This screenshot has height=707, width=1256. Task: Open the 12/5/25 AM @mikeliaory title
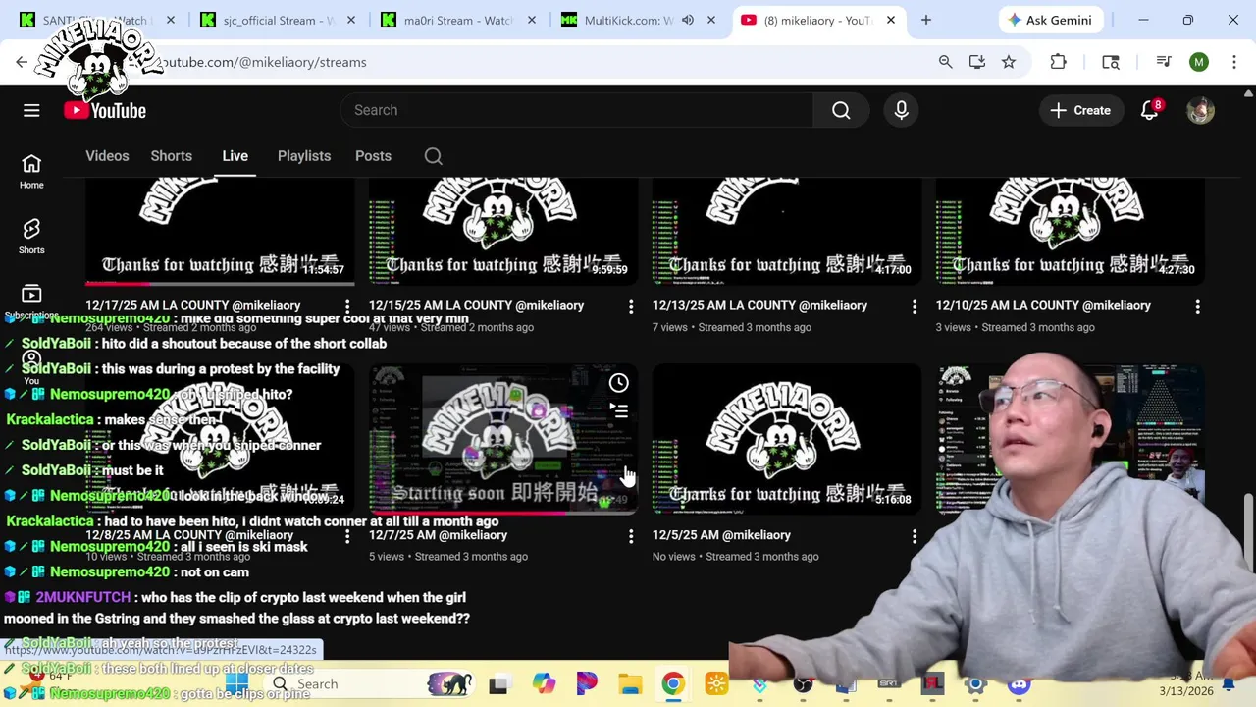pos(721,535)
